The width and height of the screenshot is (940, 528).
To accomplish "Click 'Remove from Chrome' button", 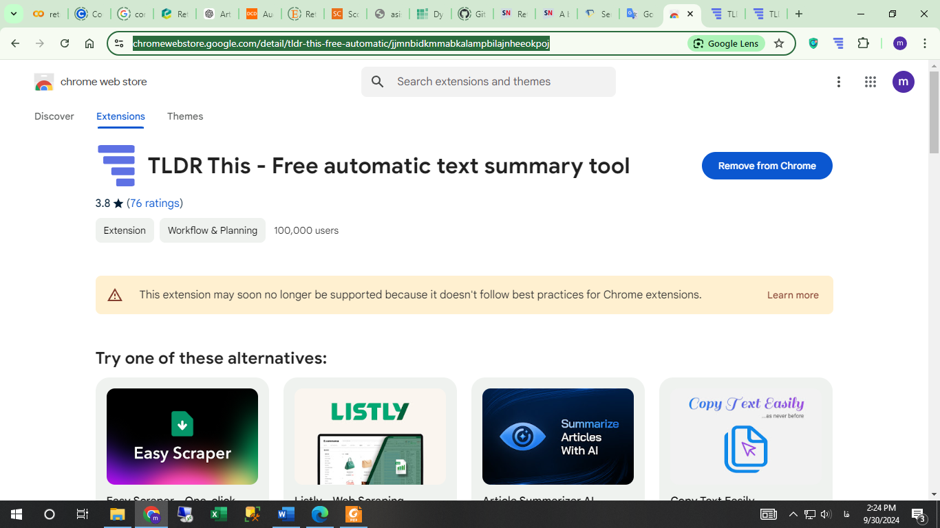I will click(x=767, y=166).
